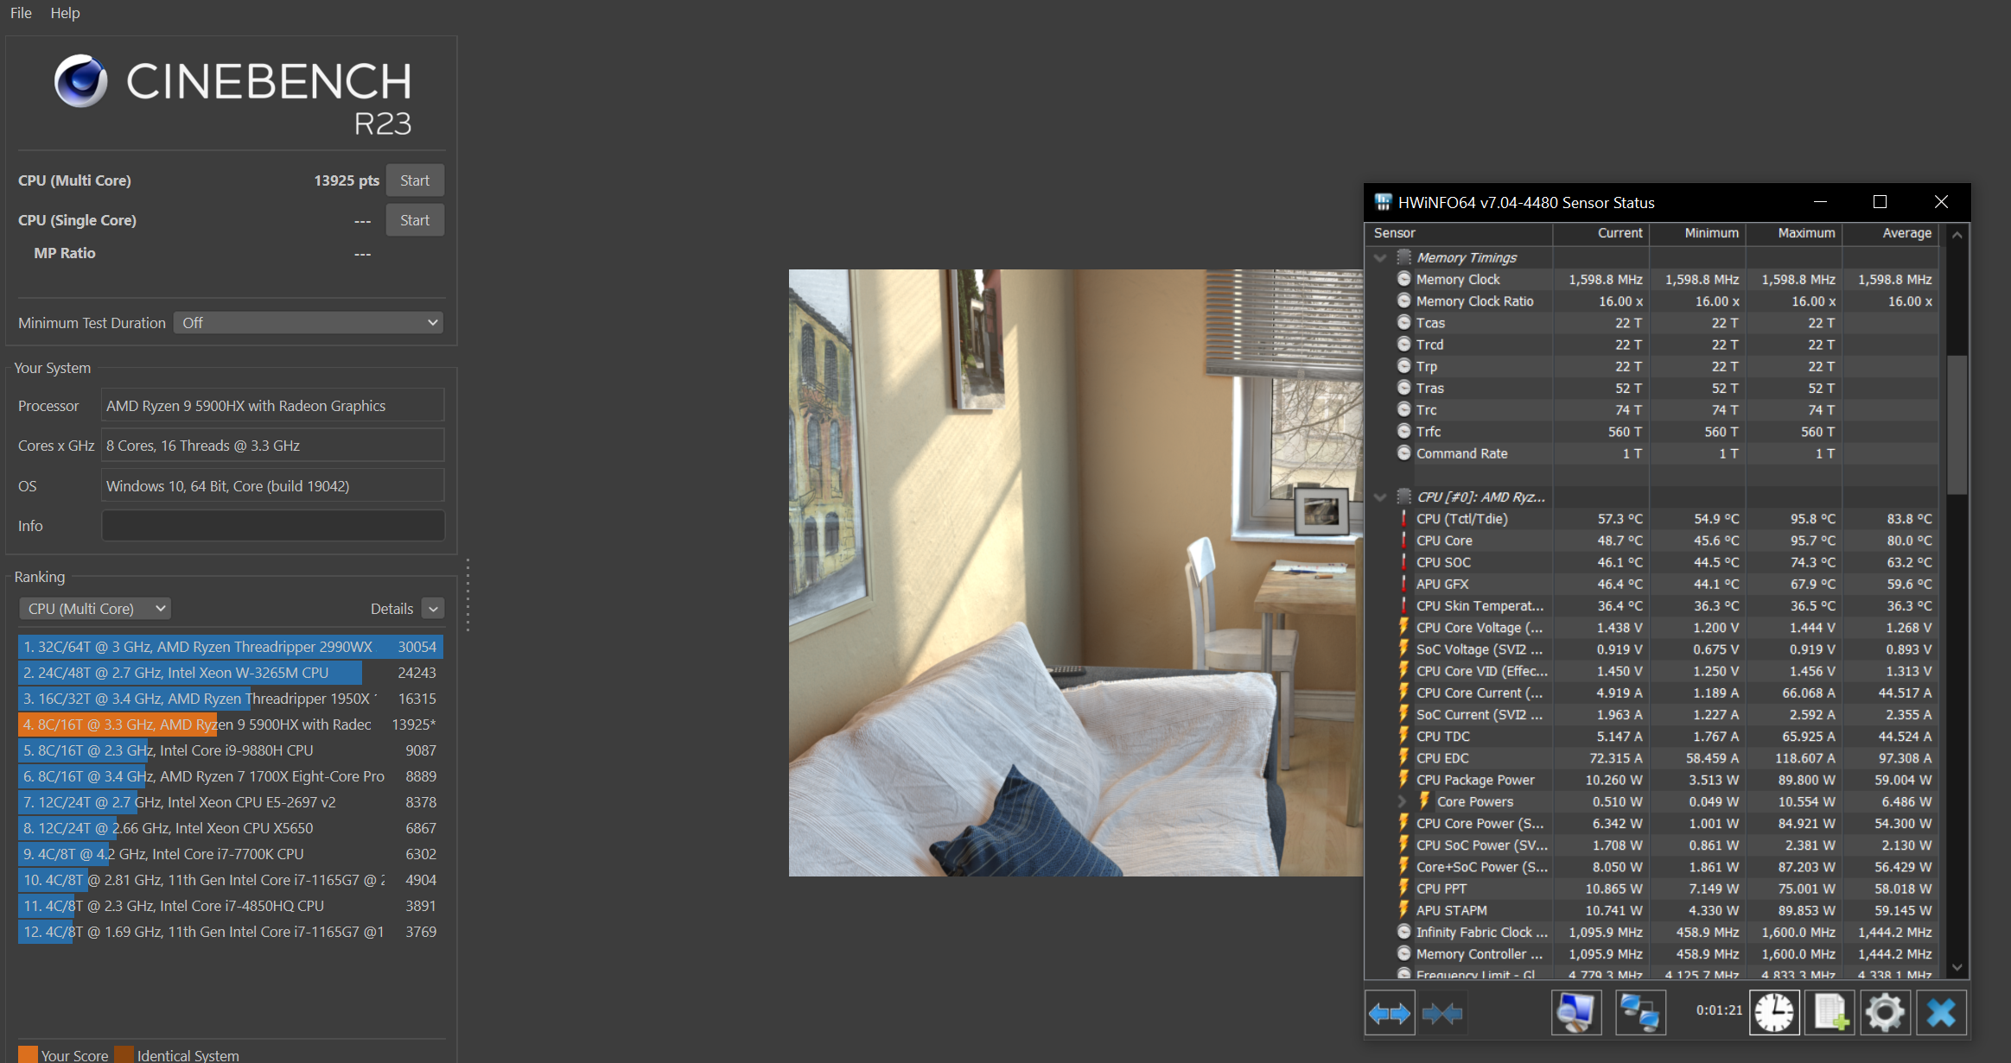Open the File menu
This screenshot has height=1063, width=2011.
click(21, 13)
